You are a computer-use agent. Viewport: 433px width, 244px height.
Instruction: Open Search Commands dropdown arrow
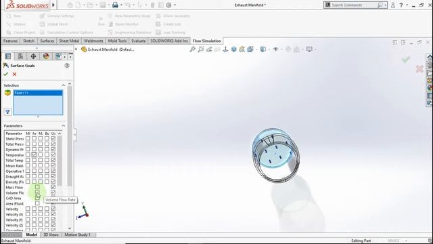pos(386,5)
